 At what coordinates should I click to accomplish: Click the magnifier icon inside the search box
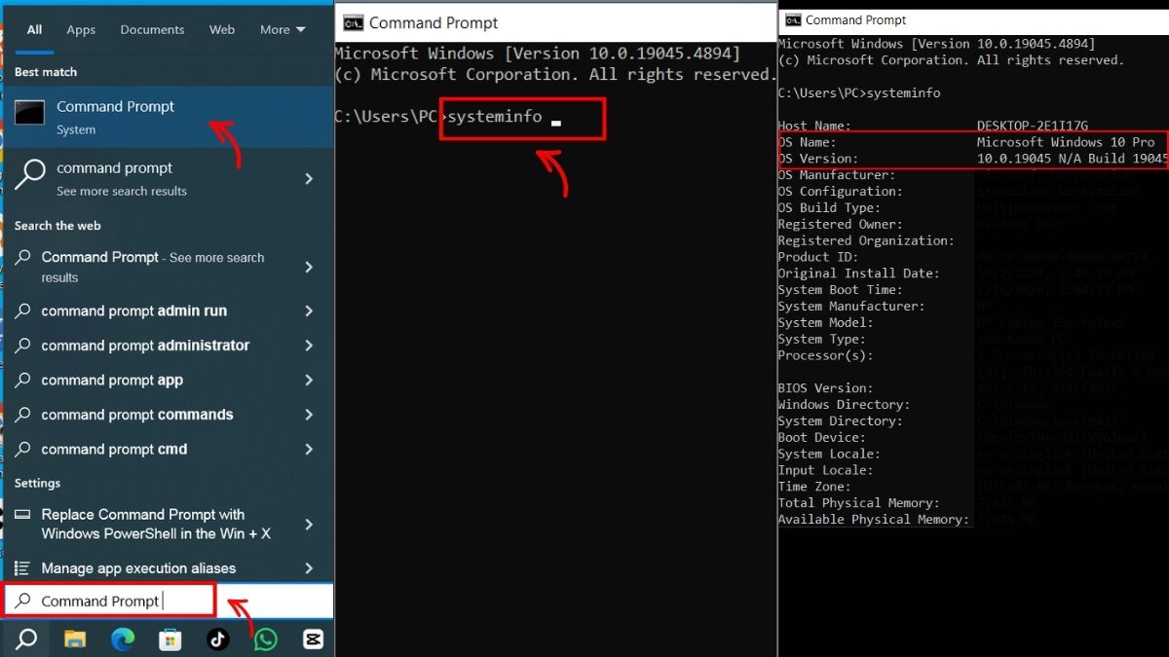click(x=23, y=602)
